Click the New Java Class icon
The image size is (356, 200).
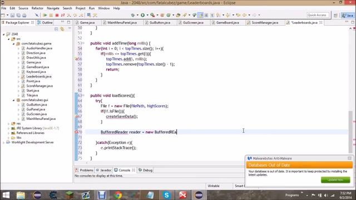pos(169,15)
